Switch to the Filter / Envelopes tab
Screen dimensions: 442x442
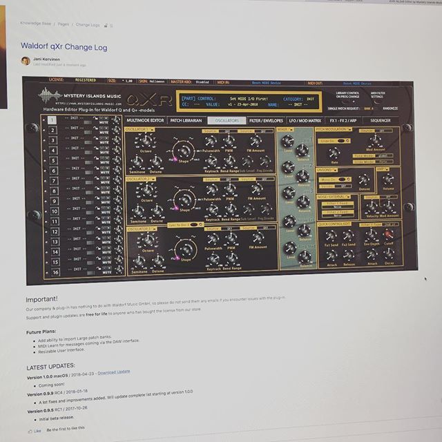click(266, 121)
